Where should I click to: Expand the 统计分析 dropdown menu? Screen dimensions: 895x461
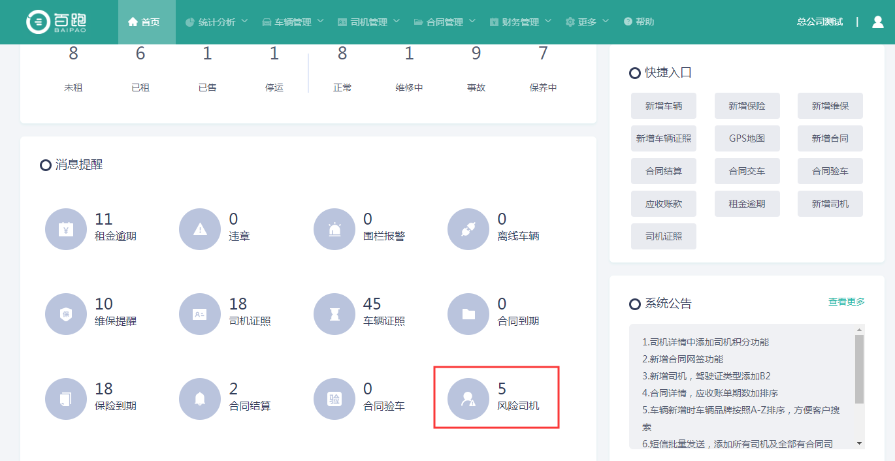[216, 22]
